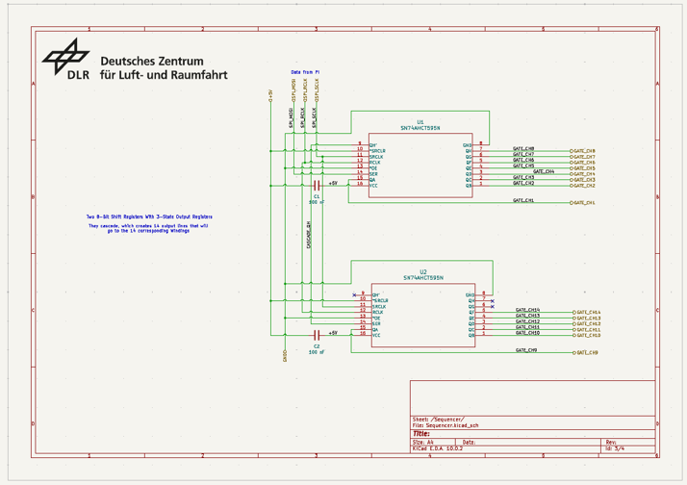Viewport: 687px width, 485px height.
Task: Click 'Two 8-Bit Shift Registers' note
Action: pyautogui.click(x=149, y=217)
